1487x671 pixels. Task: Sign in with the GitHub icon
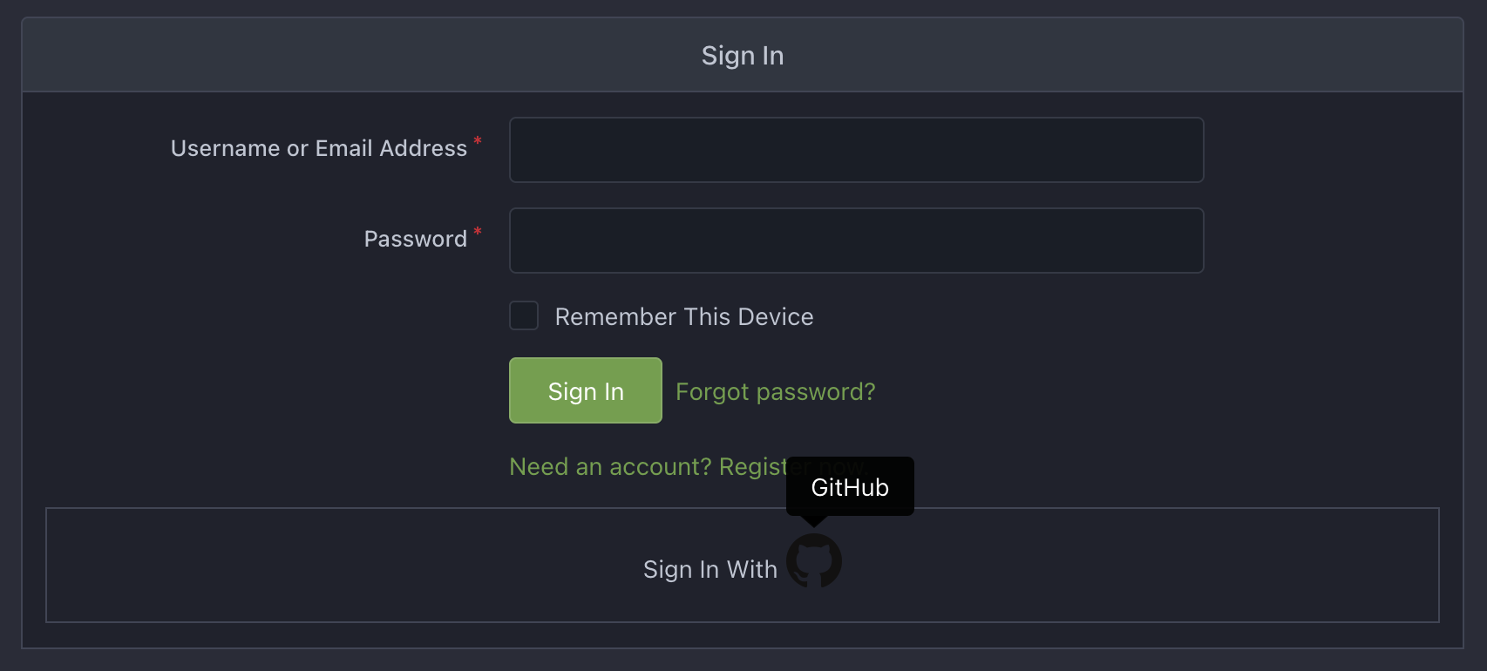click(814, 561)
